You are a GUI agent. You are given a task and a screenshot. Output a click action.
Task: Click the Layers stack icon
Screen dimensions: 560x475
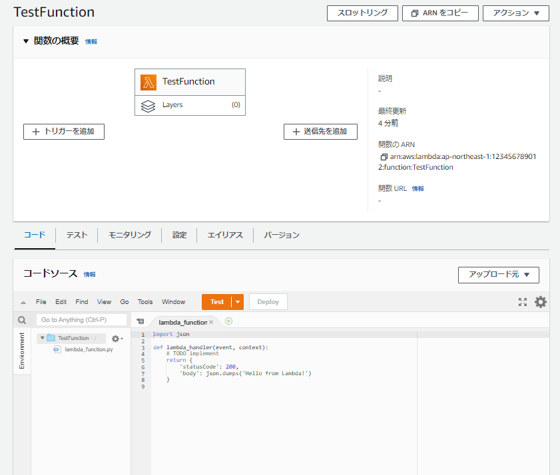click(148, 106)
